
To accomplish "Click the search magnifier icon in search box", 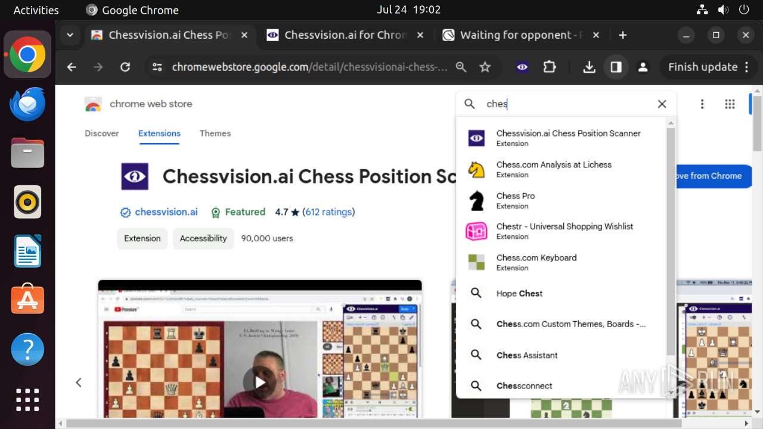I will click(470, 104).
